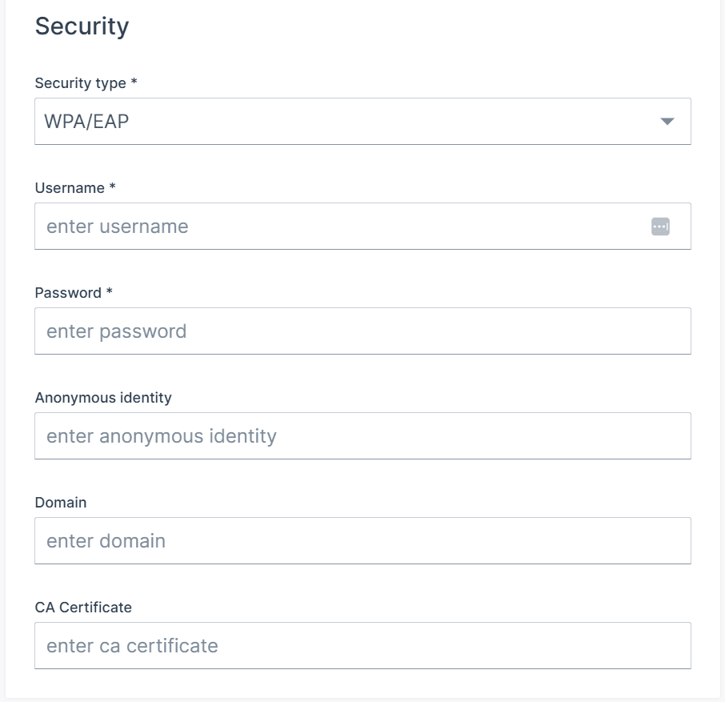Click the "Anonymous identity" label
The width and height of the screenshot is (725, 702).
click(103, 398)
